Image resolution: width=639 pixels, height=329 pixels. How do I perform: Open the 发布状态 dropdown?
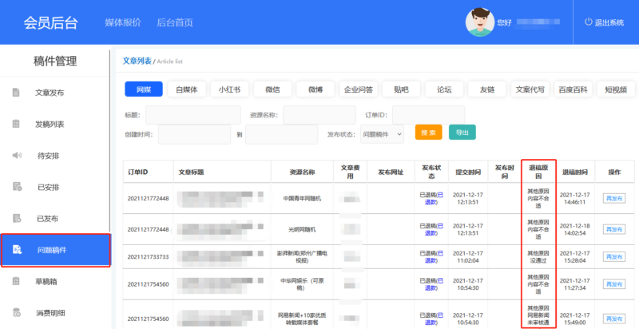click(x=382, y=134)
